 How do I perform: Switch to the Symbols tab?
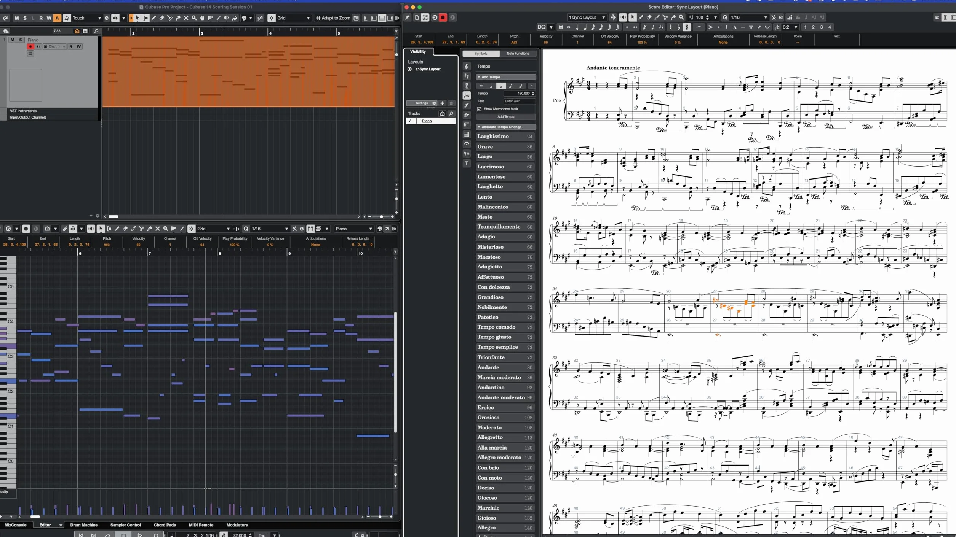481,54
